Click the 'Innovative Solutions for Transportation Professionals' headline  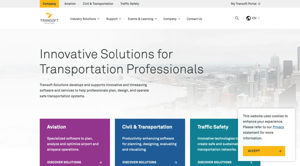121,61
